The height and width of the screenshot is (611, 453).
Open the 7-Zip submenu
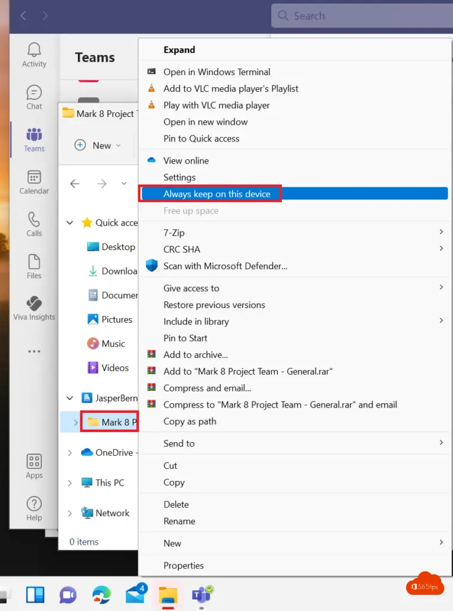[x=174, y=233]
